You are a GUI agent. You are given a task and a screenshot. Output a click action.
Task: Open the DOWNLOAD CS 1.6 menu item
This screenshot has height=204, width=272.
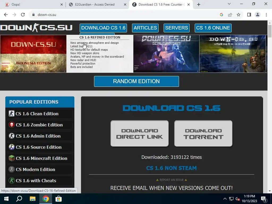coord(103,28)
